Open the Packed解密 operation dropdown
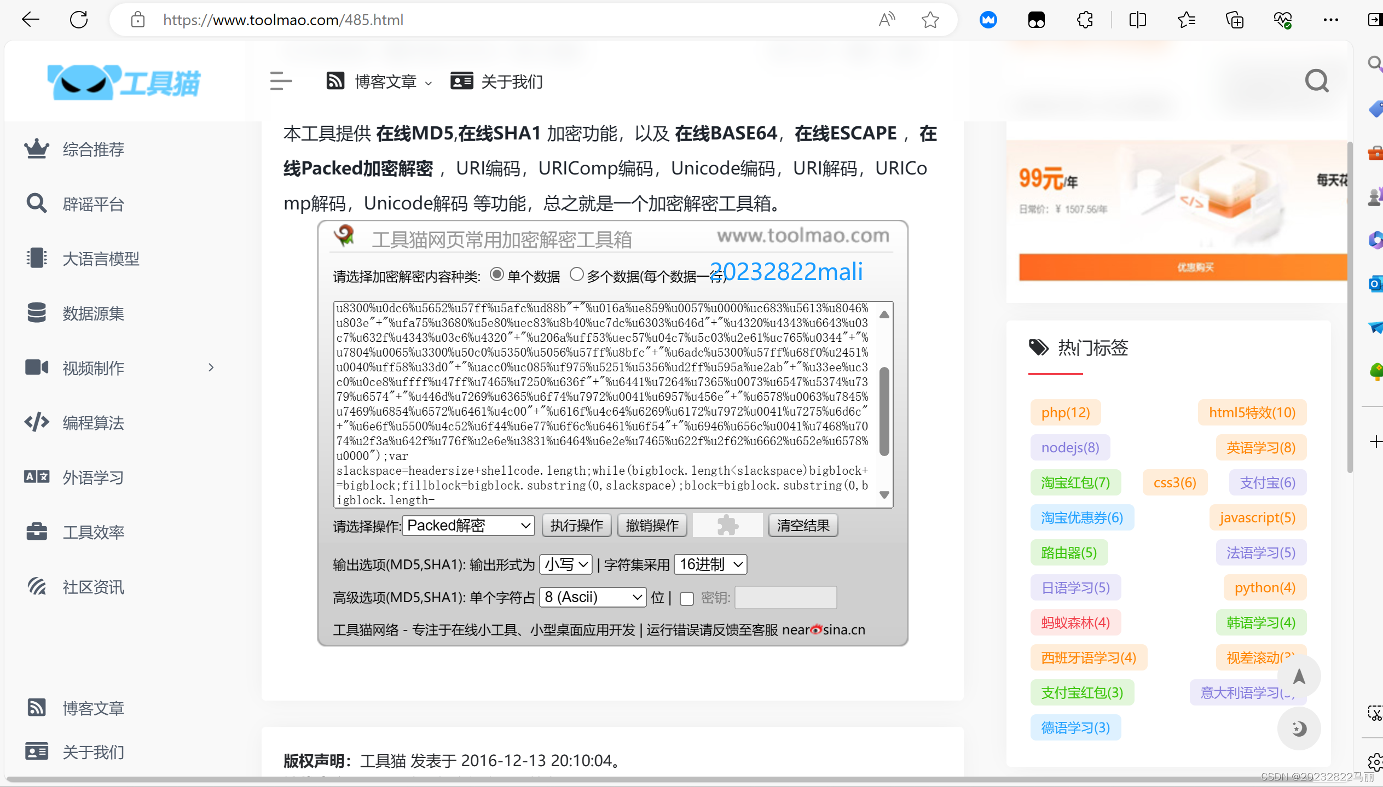 coord(468,526)
